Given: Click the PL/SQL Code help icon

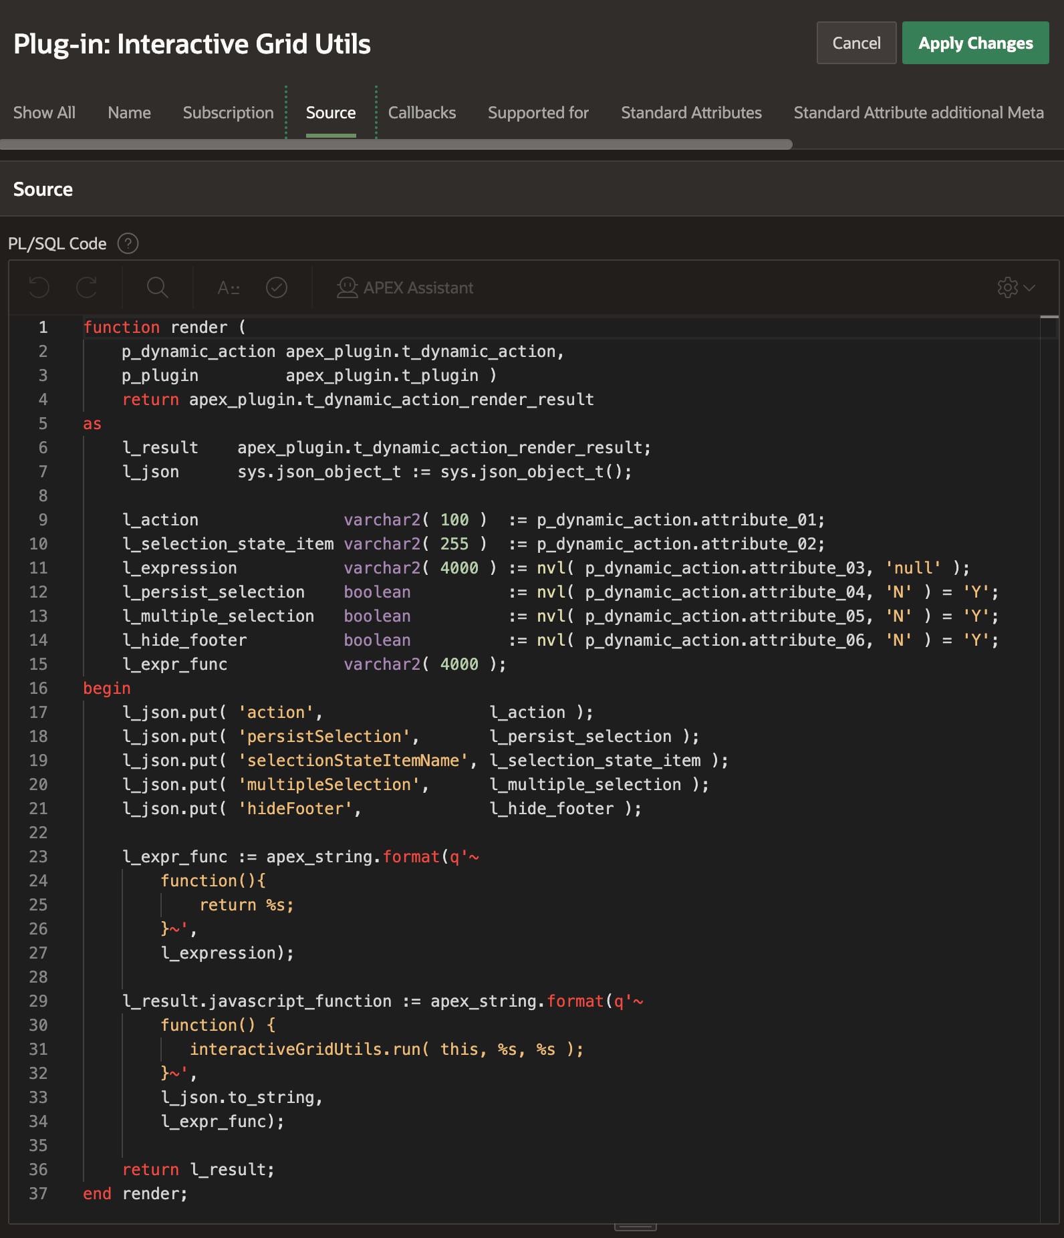Looking at the screenshot, I should coord(128,243).
